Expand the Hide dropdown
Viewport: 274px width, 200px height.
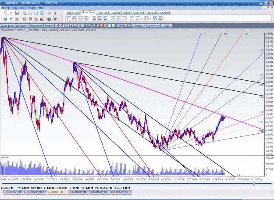pos(49,26)
